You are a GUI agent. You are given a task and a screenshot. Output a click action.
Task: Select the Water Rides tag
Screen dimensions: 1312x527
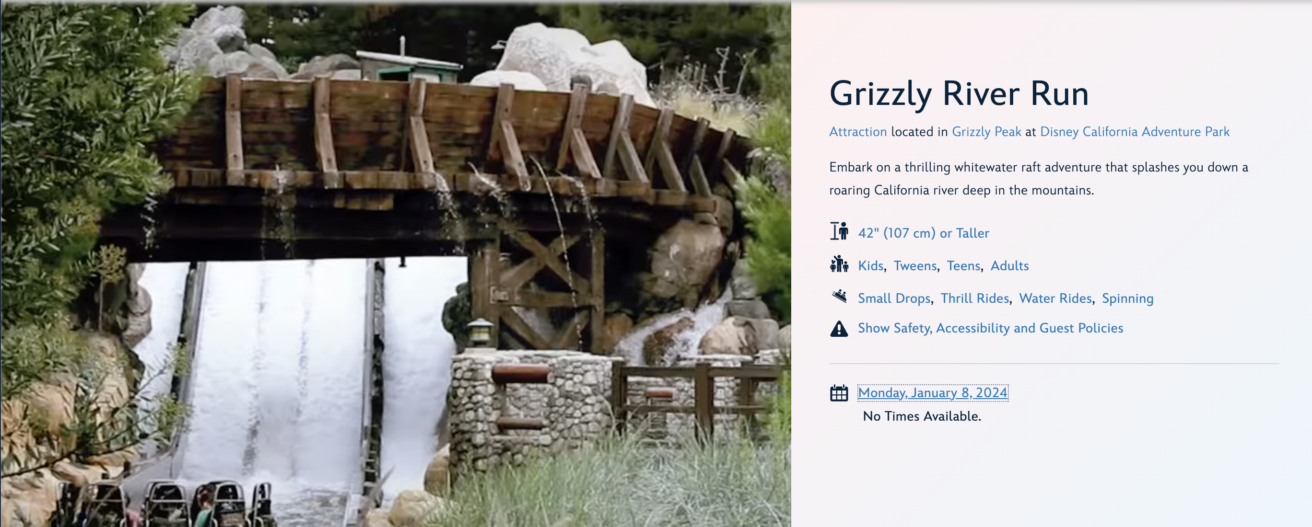tap(1056, 298)
